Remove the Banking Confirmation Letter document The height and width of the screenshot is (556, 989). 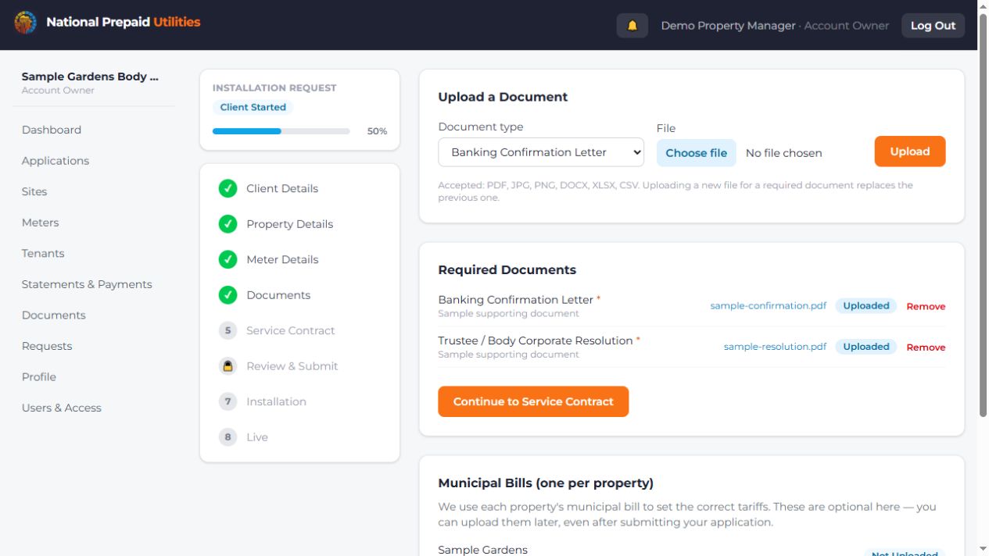(x=926, y=306)
